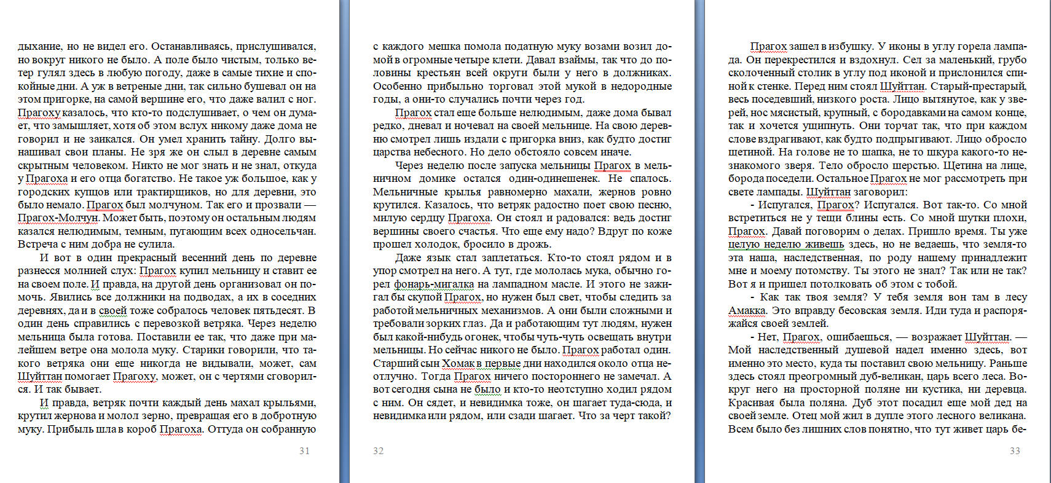Click the word "небесного" on page 32
The image size is (1051, 483).
pyautogui.click(x=441, y=152)
